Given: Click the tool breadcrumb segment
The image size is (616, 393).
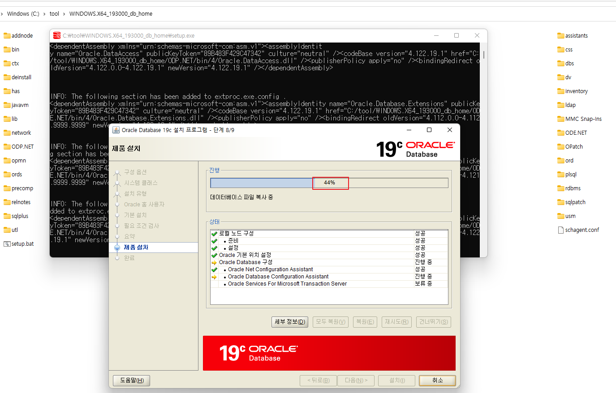Looking at the screenshot, I should tap(54, 14).
